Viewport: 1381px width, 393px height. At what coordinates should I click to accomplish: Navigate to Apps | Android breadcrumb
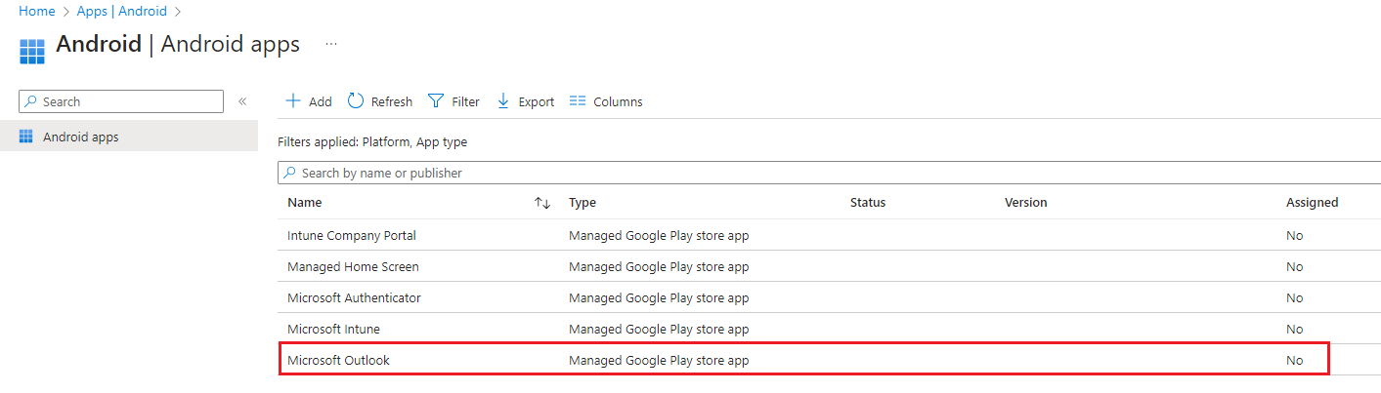(x=122, y=11)
